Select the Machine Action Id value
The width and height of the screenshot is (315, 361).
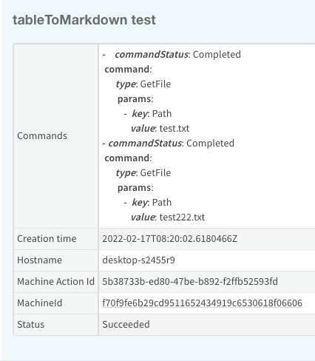click(190, 282)
